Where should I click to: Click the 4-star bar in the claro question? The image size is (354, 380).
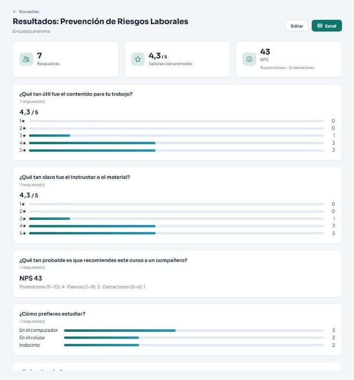coord(176,226)
